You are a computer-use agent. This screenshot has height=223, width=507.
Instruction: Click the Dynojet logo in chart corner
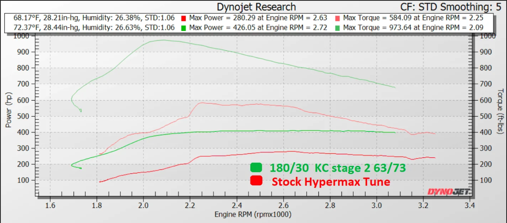(449, 191)
